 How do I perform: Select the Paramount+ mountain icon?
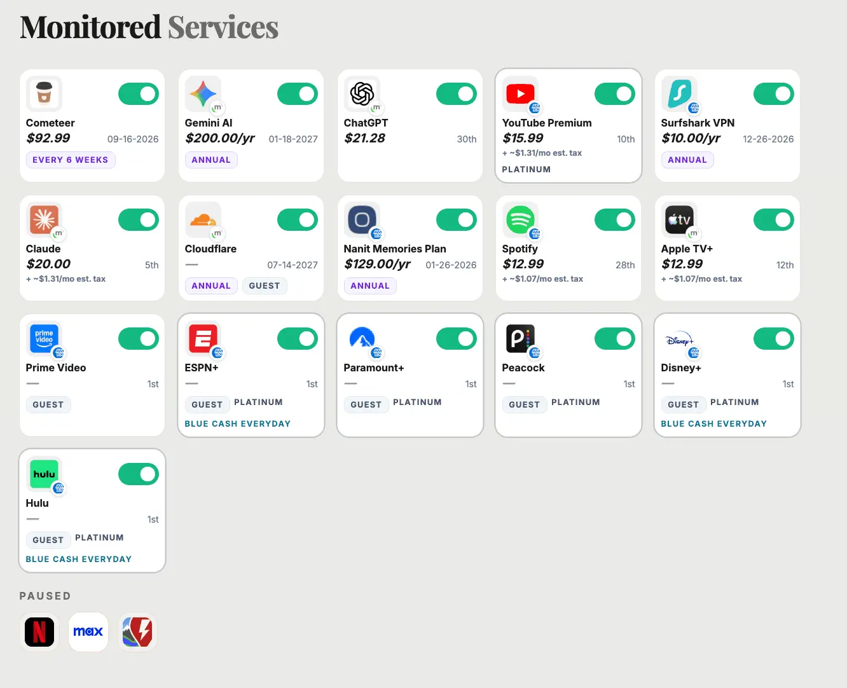click(362, 339)
